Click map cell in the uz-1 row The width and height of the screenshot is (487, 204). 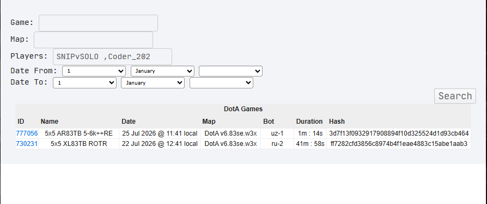pyautogui.click(x=230, y=133)
